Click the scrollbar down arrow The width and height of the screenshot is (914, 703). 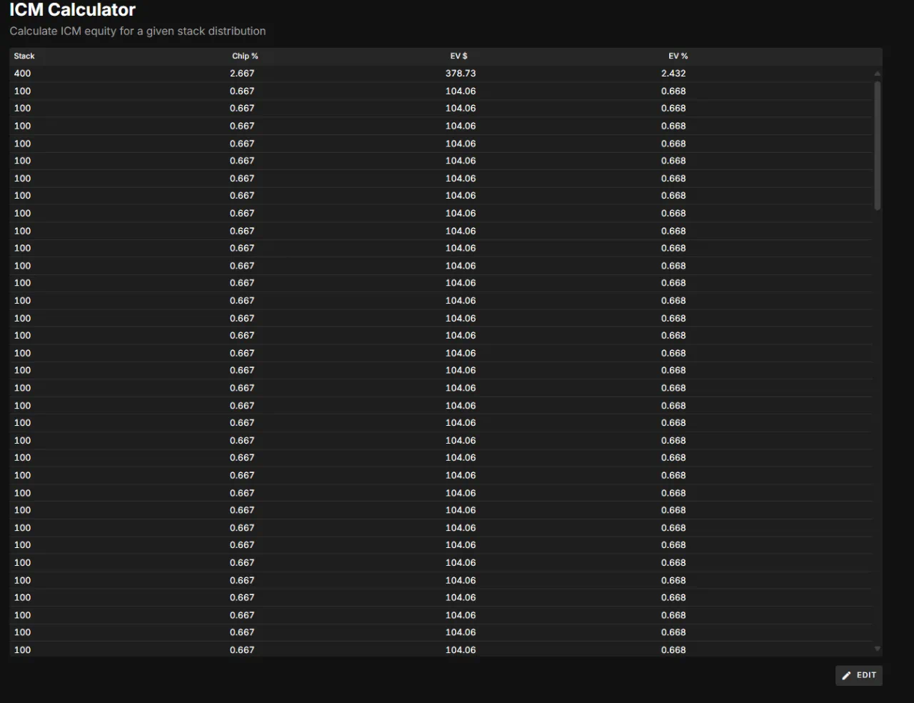tap(878, 649)
